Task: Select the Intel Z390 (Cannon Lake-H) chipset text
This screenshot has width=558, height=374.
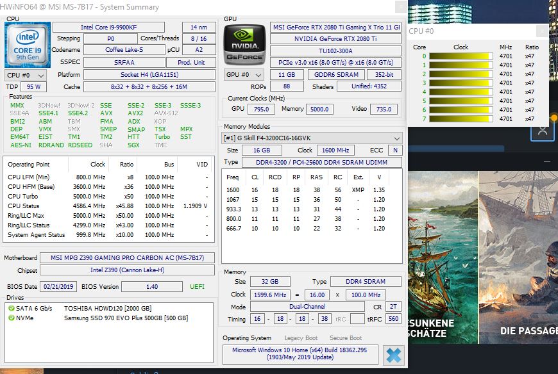Action: point(128,270)
